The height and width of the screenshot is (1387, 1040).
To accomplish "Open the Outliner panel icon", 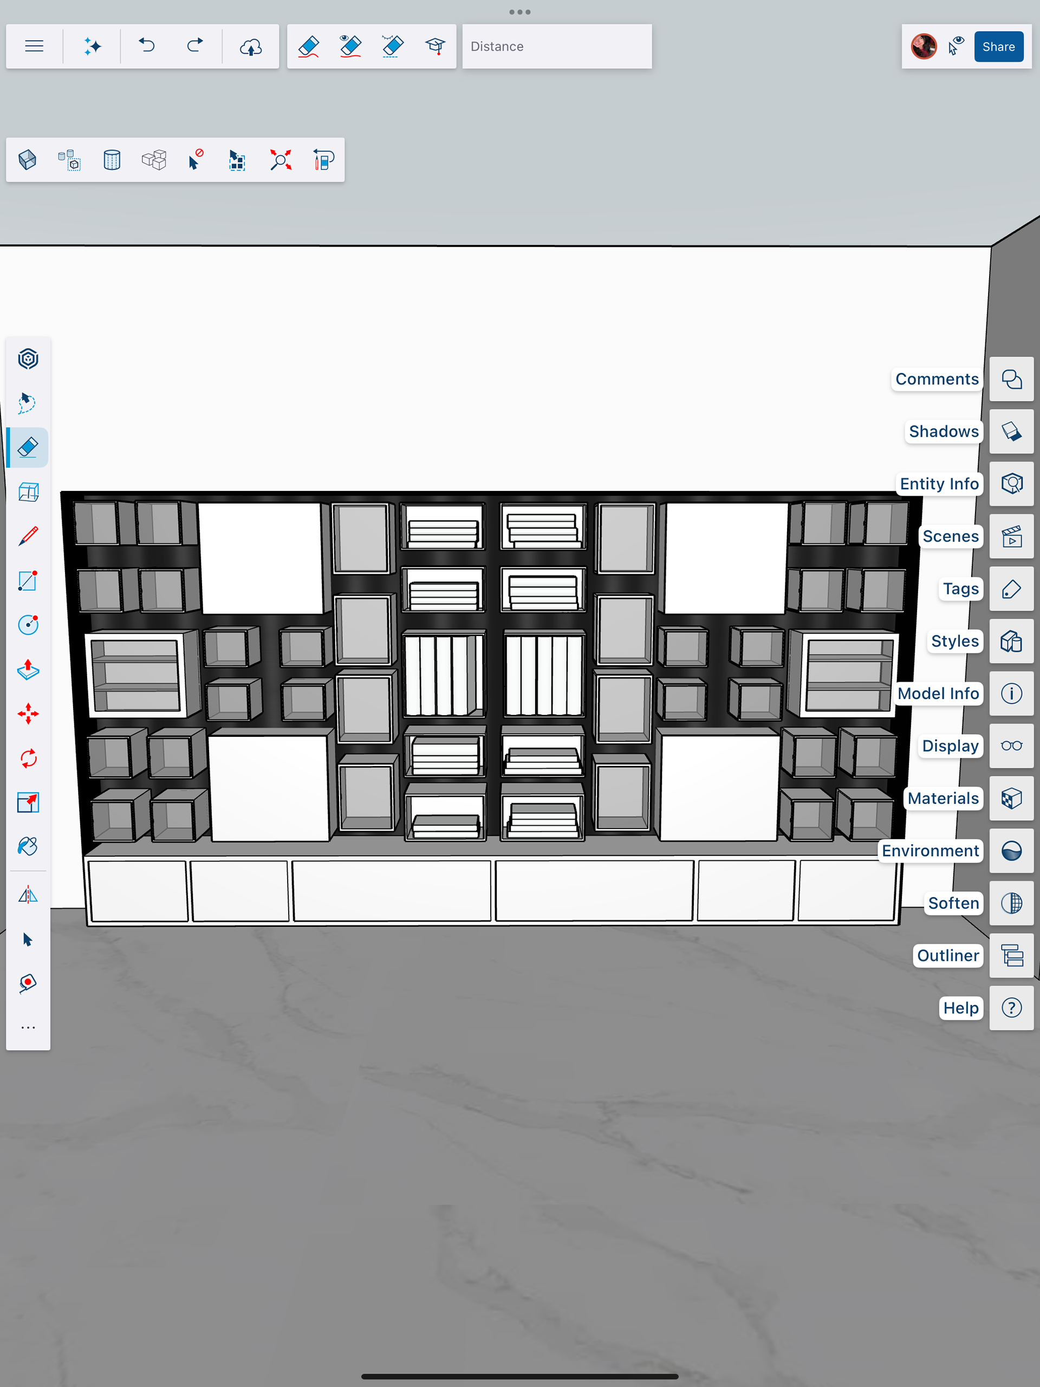I will tap(1011, 956).
